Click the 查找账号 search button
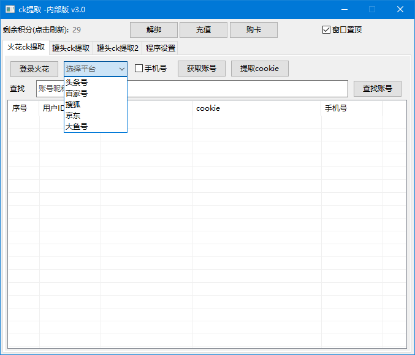 (x=377, y=89)
